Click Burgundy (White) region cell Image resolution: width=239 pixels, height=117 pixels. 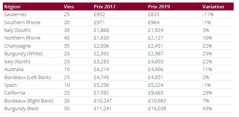(24, 54)
